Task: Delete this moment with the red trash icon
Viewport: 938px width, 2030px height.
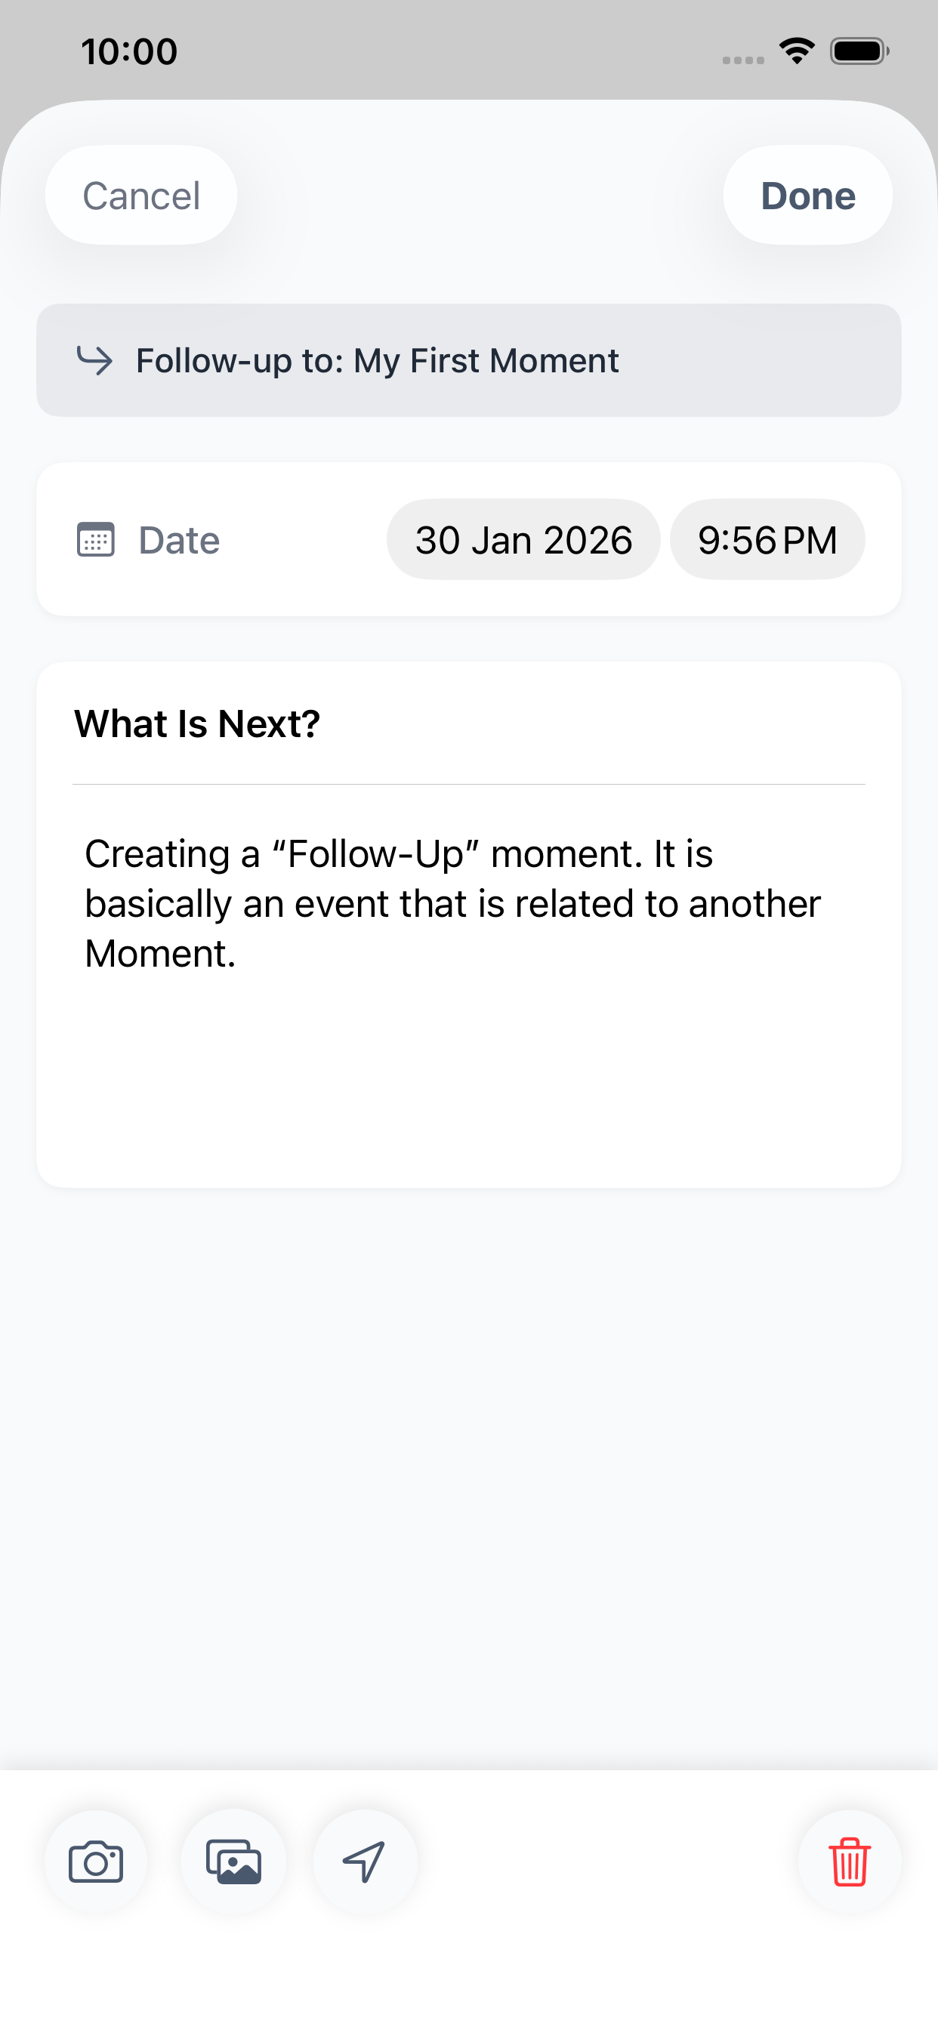Action: pyautogui.click(x=849, y=1862)
